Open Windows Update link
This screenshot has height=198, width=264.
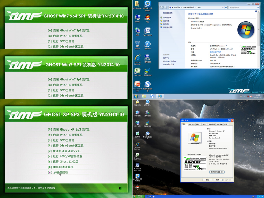(x=169, y=61)
